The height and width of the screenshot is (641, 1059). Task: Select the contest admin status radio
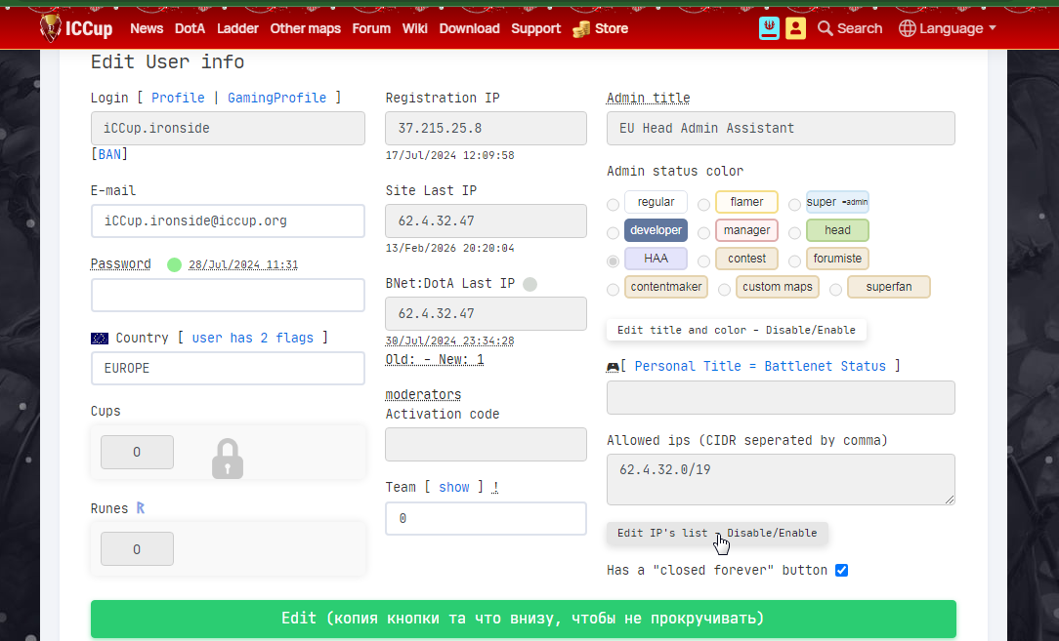click(x=703, y=261)
